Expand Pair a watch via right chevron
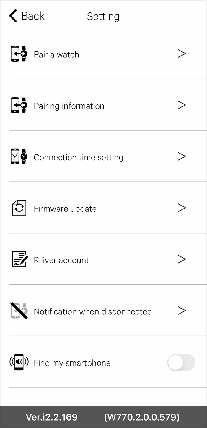Viewport: 207px width, 428px height. (182, 54)
